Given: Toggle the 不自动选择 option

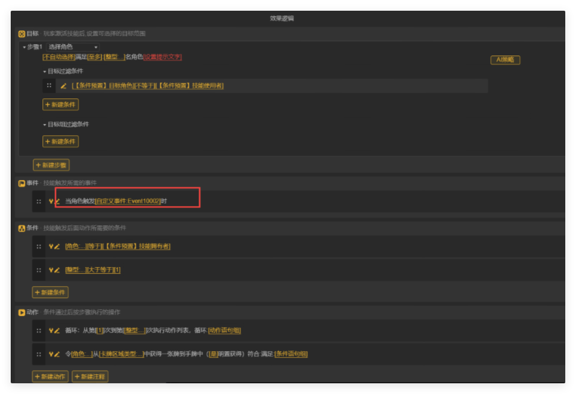Looking at the screenshot, I should (x=58, y=57).
